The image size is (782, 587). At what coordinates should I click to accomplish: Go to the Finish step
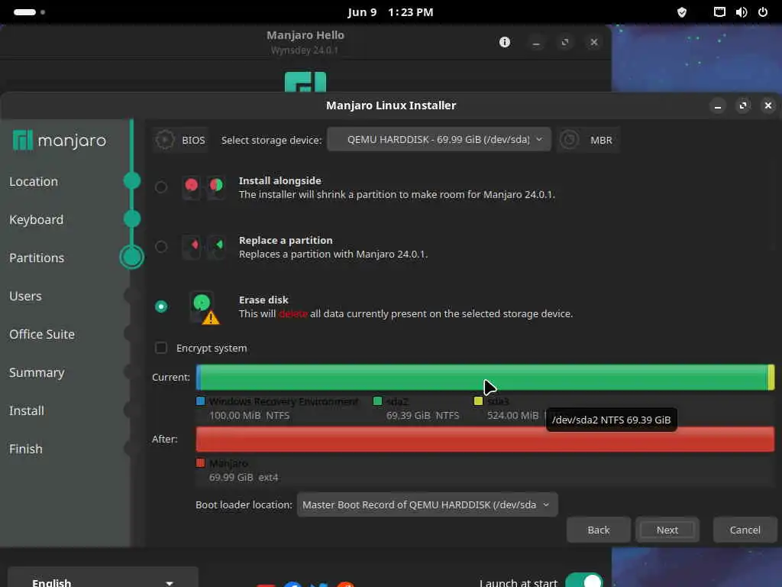[x=25, y=449]
